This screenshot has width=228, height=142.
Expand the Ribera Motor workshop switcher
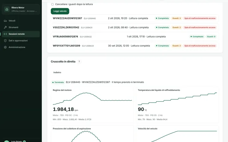coord(21,9)
